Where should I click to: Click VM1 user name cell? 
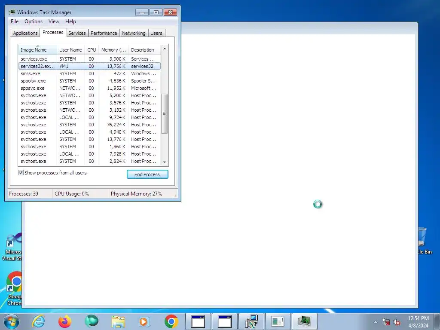pyautogui.click(x=64, y=66)
